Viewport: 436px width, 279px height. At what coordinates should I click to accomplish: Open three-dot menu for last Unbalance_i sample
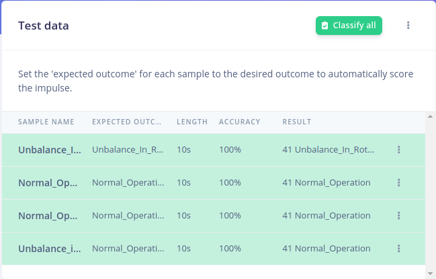click(398, 248)
